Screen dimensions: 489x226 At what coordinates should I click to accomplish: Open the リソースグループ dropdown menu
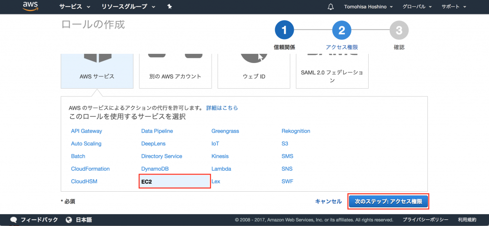click(x=128, y=7)
